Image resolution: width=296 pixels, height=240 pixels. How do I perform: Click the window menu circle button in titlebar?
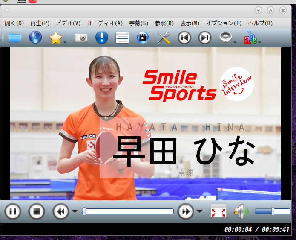pyautogui.click(x=7, y=10)
